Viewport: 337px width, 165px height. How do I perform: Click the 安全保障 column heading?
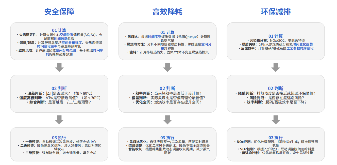tap(59, 12)
